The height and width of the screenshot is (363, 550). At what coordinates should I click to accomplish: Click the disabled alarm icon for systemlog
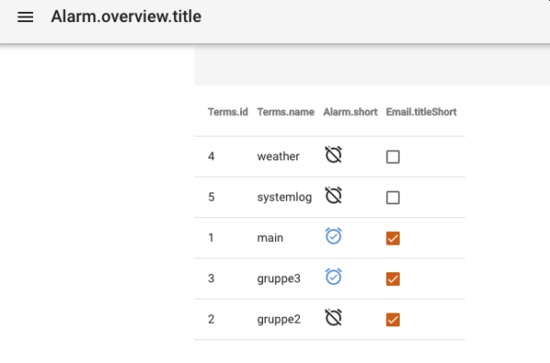tap(334, 195)
